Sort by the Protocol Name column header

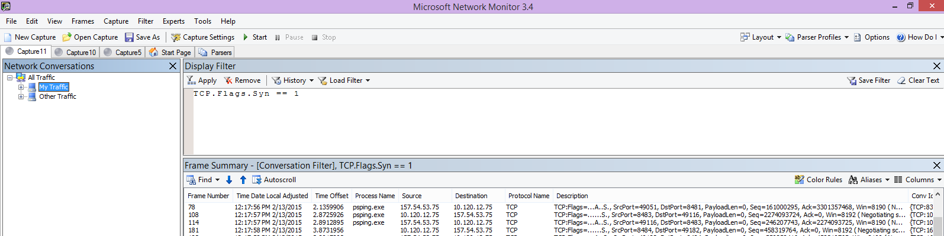coord(529,196)
